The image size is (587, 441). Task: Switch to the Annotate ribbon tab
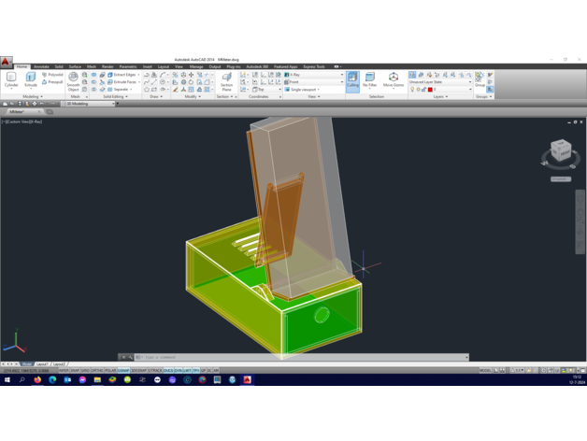(x=41, y=67)
